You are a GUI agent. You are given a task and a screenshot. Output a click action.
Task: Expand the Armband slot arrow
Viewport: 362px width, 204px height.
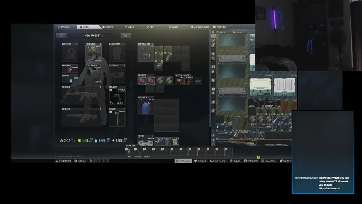pos(77,65)
